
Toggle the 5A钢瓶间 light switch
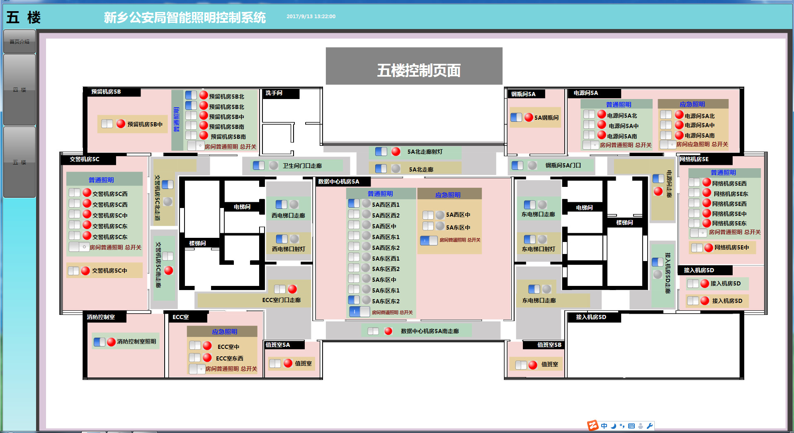516,117
